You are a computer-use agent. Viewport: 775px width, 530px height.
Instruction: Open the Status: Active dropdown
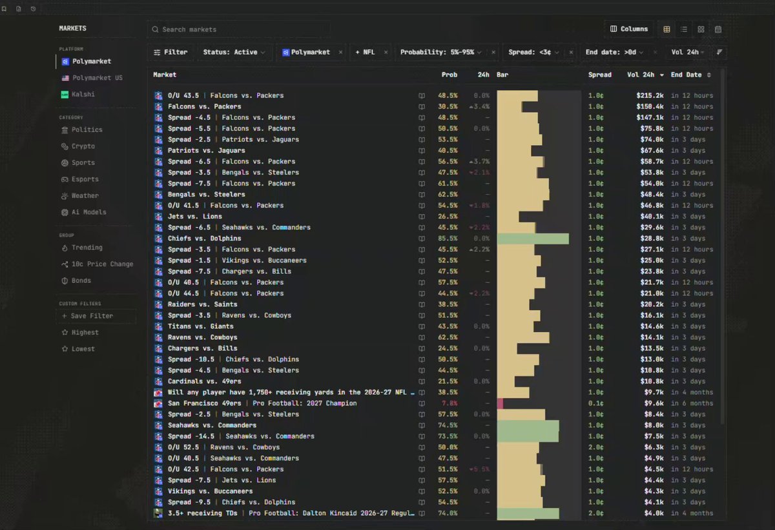click(234, 52)
